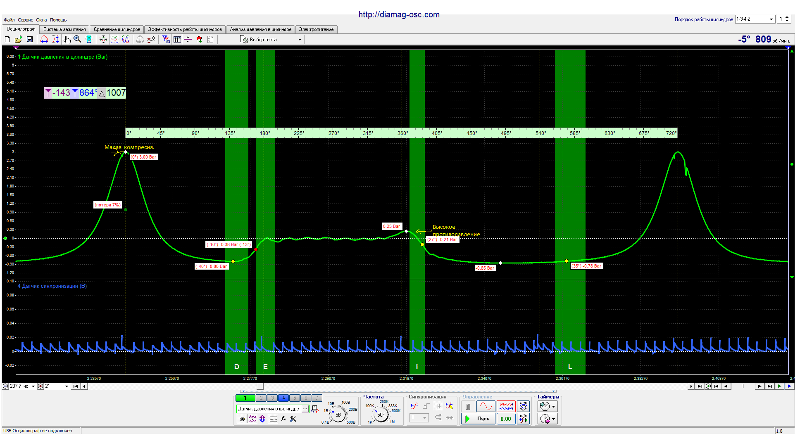Open the Окна menu
Image resolution: width=800 pixels, height=436 pixels.
click(x=41, y=20)
